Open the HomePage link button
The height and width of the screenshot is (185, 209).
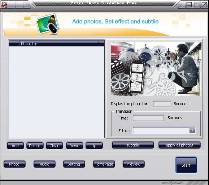pos(104,164)
